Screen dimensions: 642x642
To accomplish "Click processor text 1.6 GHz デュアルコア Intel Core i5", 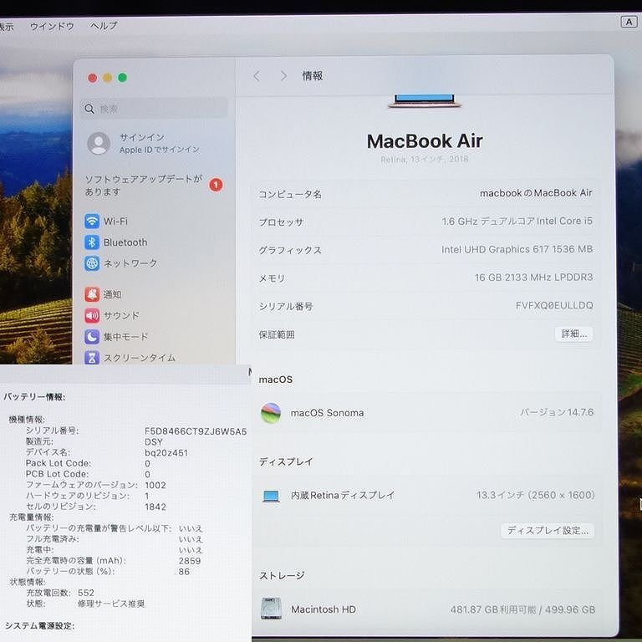I will click(x=517, y=221).
